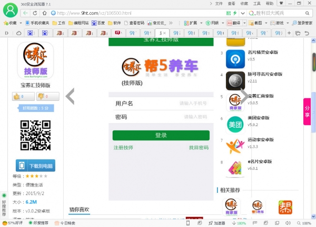Open e名片安卓版 app icon
This screenshot has height=227, width=316.
(235, 168)
